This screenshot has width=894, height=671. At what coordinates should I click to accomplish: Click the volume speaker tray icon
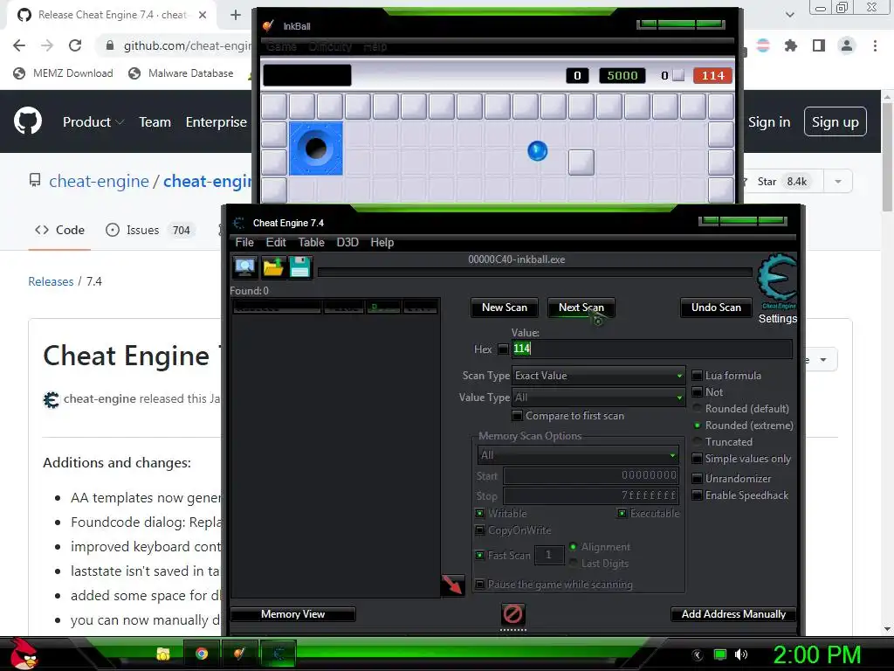[x=741, y=654]
